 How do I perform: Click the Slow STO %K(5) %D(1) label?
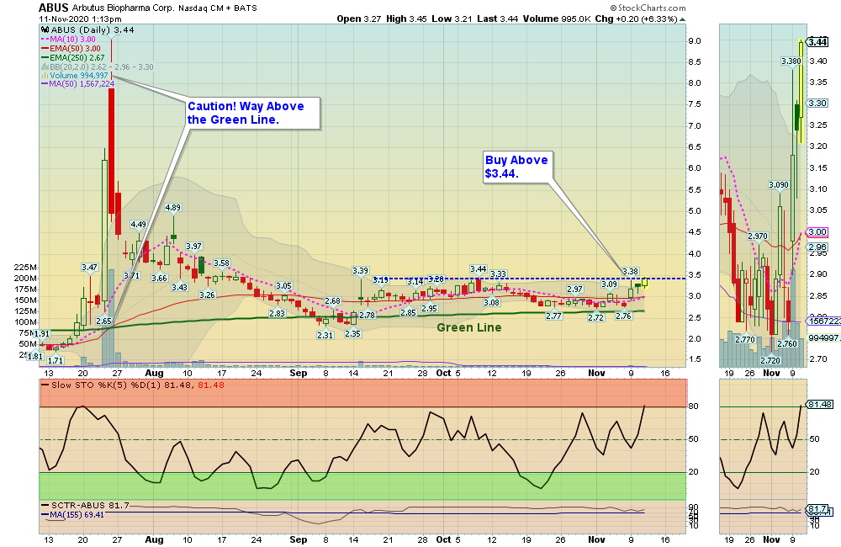(133, 385)
